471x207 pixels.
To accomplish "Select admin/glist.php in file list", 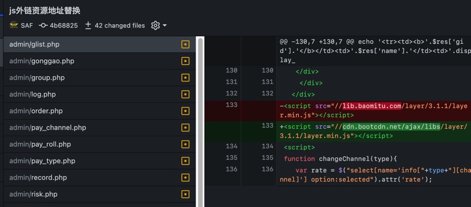I will (100, 44).
